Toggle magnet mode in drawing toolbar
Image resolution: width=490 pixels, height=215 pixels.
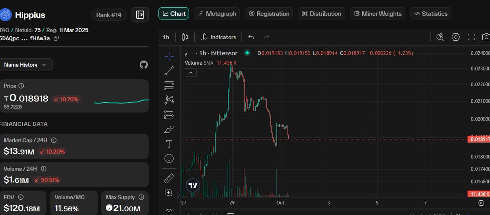[169, 211]
